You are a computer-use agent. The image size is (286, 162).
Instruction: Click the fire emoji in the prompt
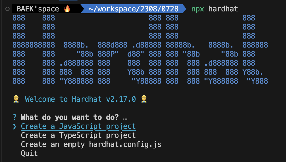pos(67,8)
